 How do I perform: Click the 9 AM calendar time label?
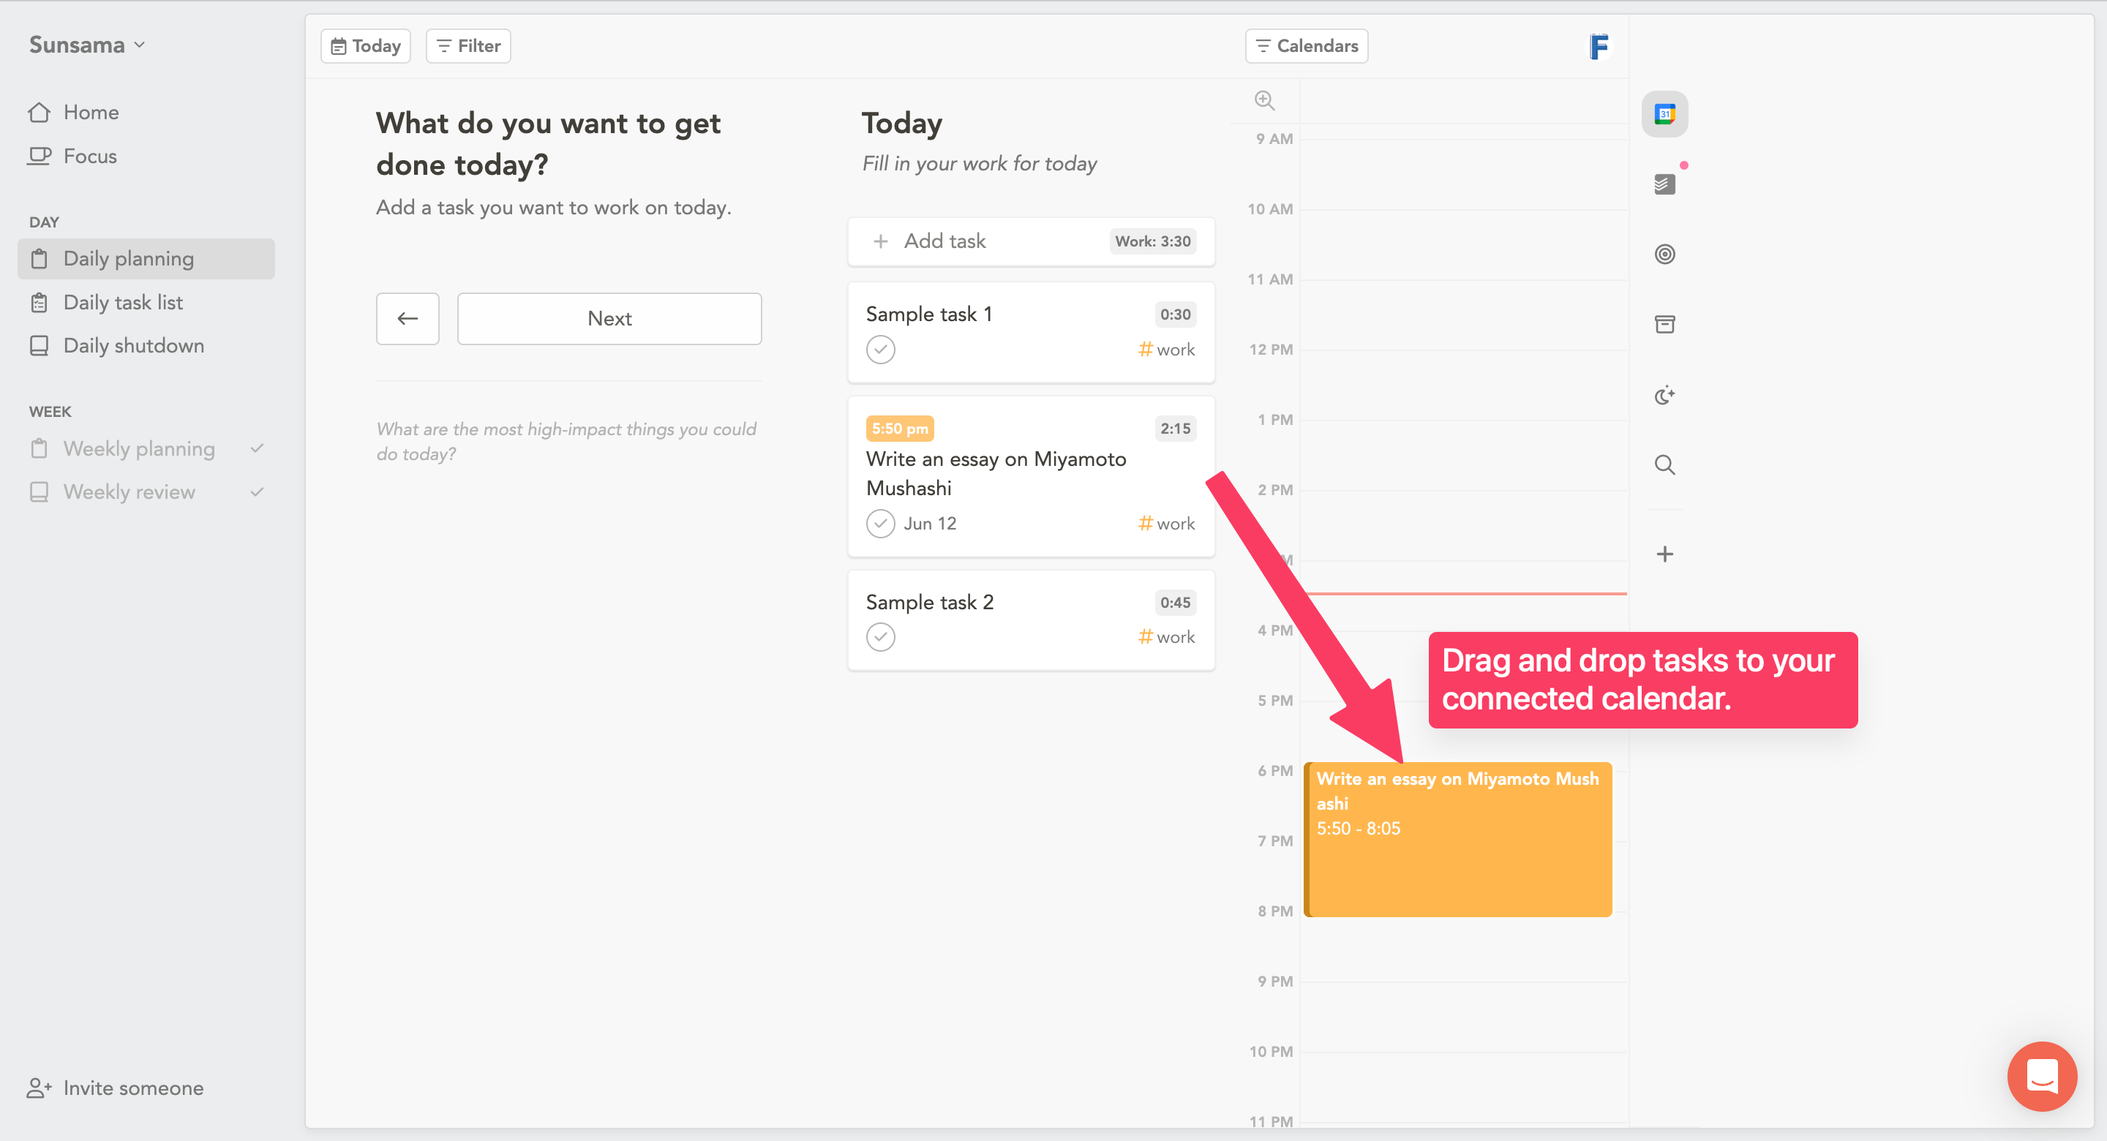pos(1274,139)
